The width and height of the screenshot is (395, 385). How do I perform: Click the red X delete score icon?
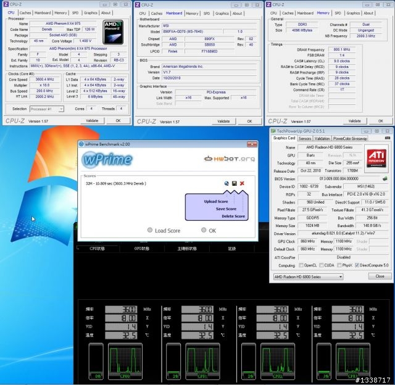click(x=242, y=183)
